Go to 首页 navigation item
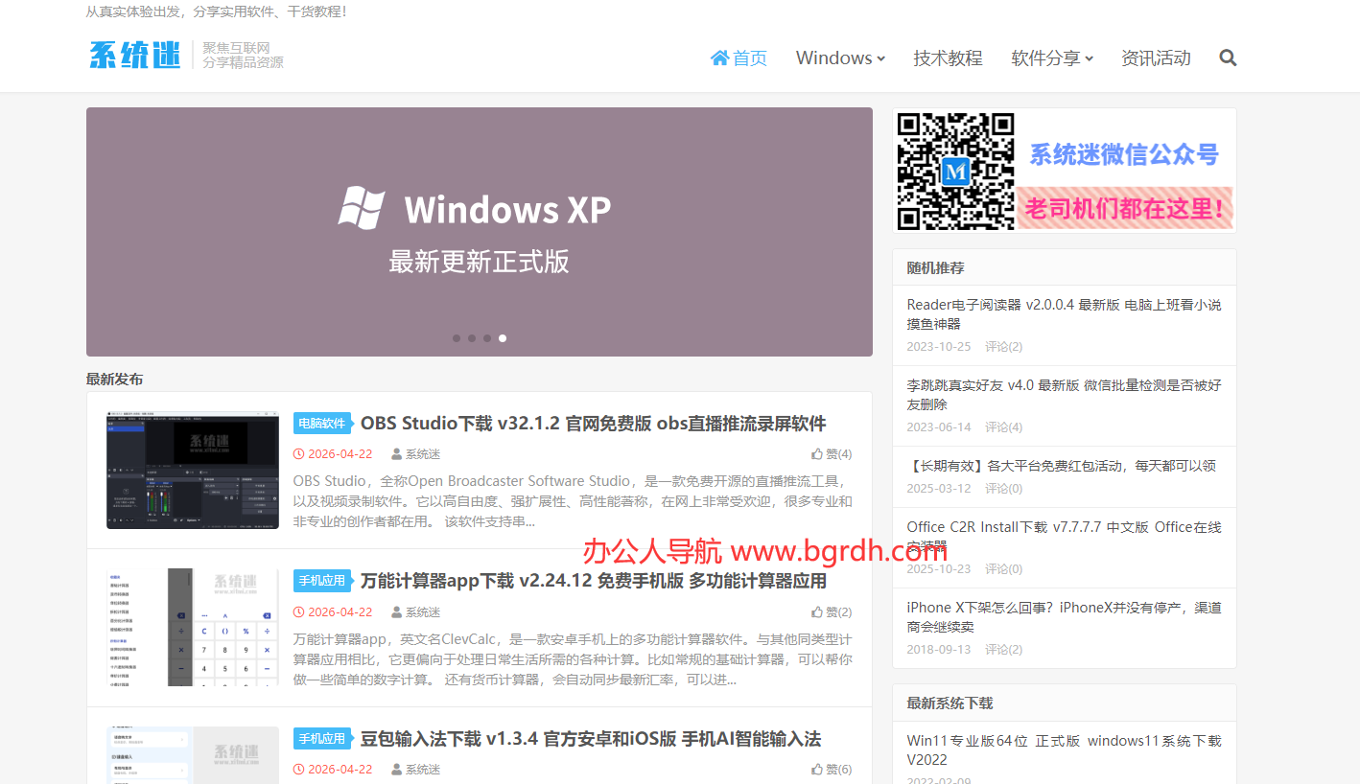 pos(739,58)
